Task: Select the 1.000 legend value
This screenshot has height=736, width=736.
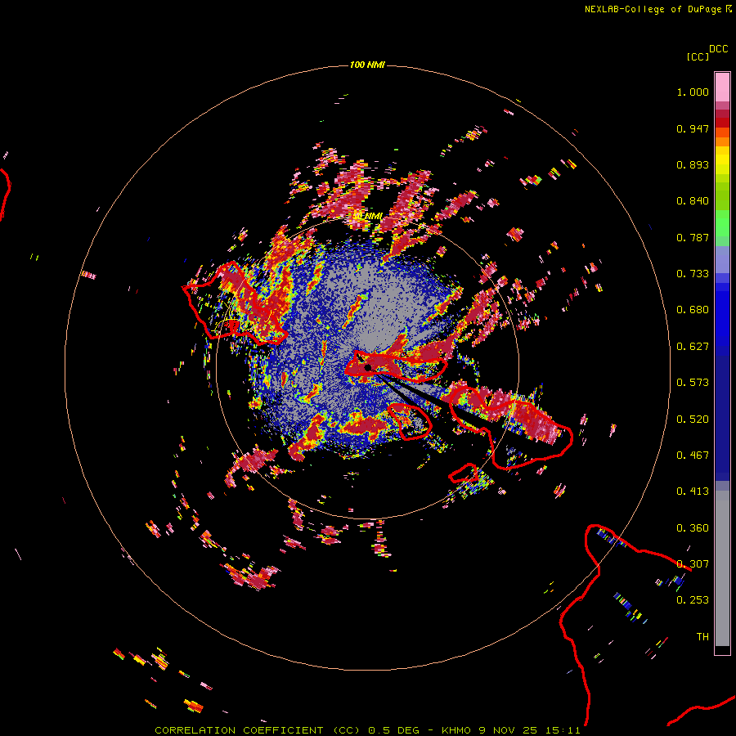Action: coord(693,92)
